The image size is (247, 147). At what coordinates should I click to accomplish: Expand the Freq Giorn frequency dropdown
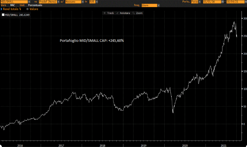tap(159, 5)
